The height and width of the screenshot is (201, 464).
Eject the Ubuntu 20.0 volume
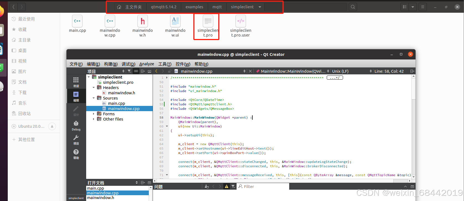[52, 126]
